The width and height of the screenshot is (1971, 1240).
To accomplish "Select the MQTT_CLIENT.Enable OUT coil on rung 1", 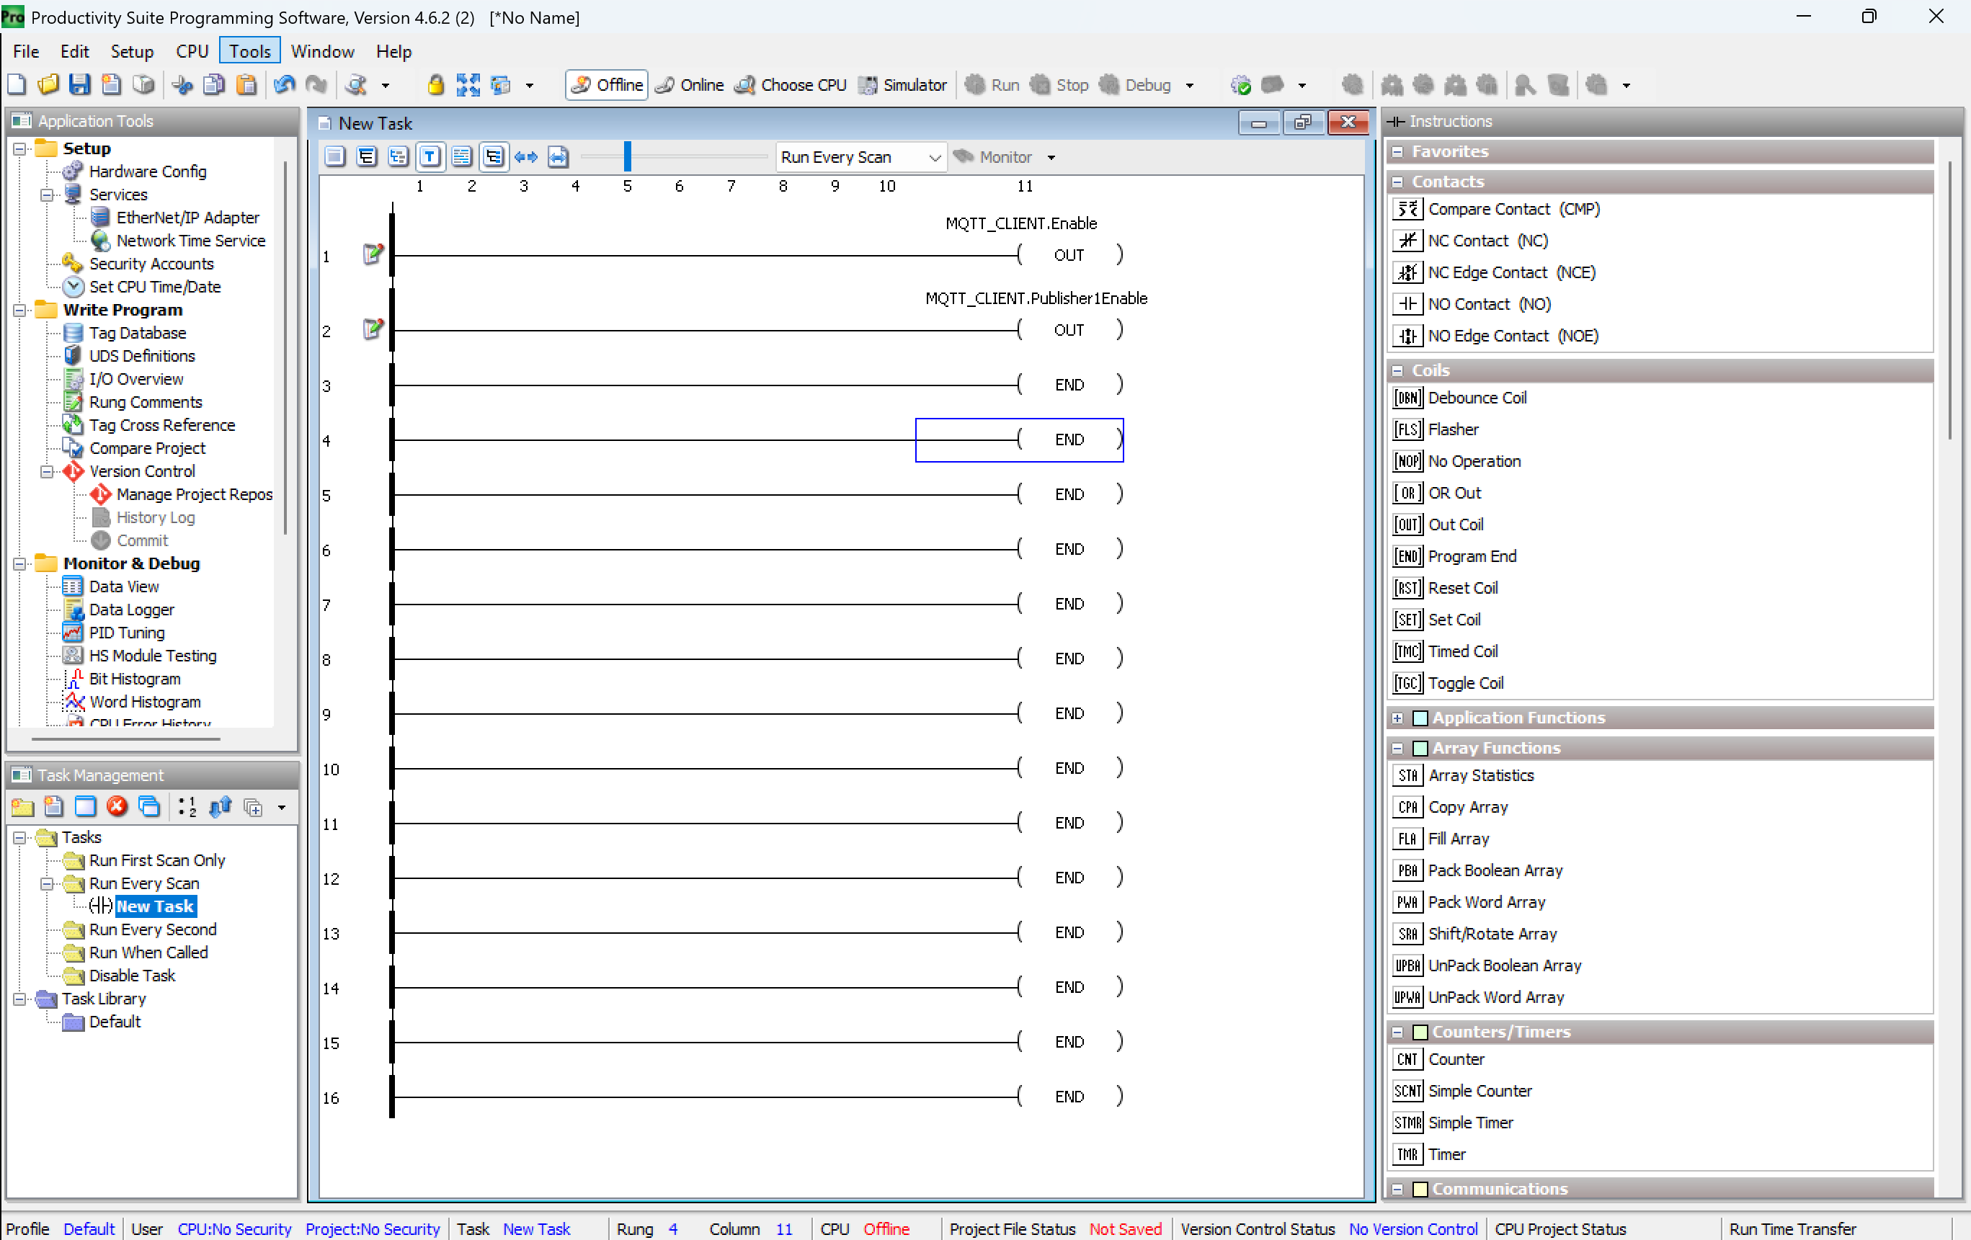I will click(1069, 254).
